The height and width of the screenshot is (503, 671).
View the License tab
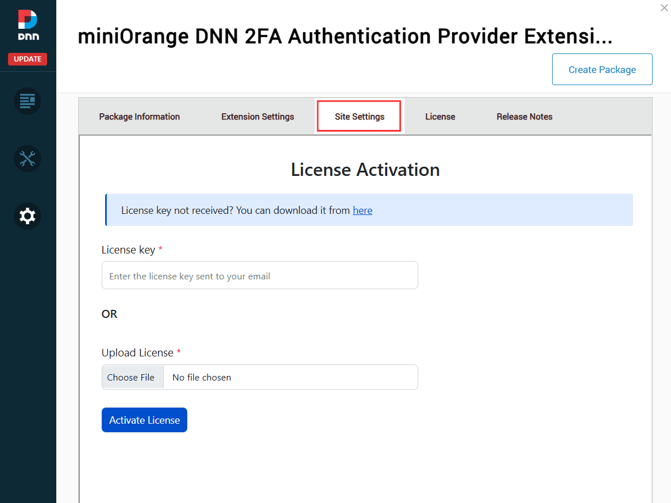point(440,116)
